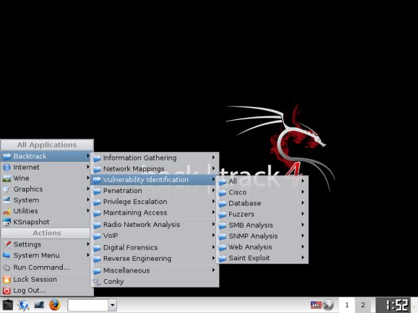Viewport: 418px width, 313px height.
Task: Open the taskbar command box dropdown arrow
Action: (112, 305)
